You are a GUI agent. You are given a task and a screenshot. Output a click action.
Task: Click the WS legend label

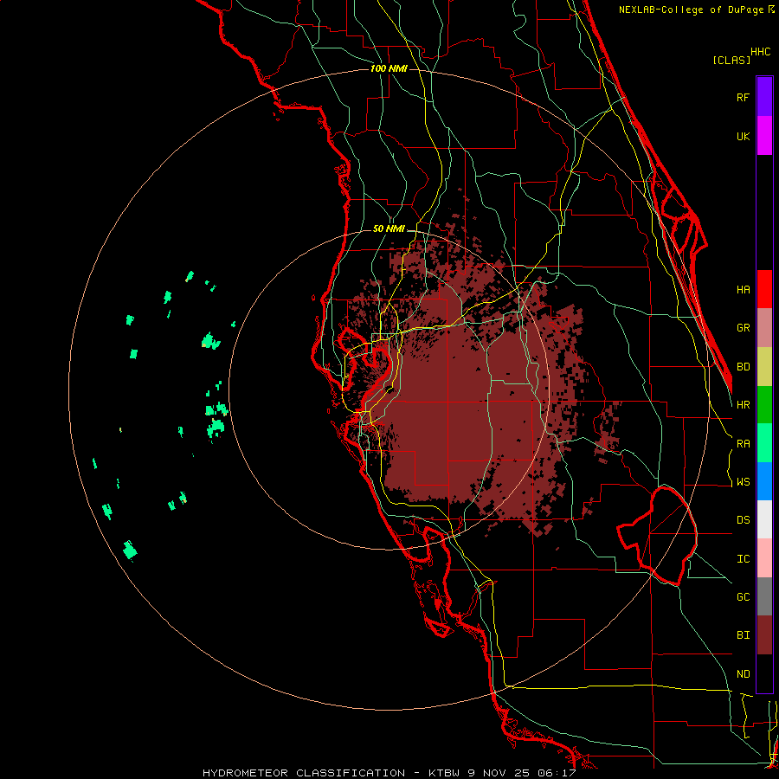[x=744, y=482]
